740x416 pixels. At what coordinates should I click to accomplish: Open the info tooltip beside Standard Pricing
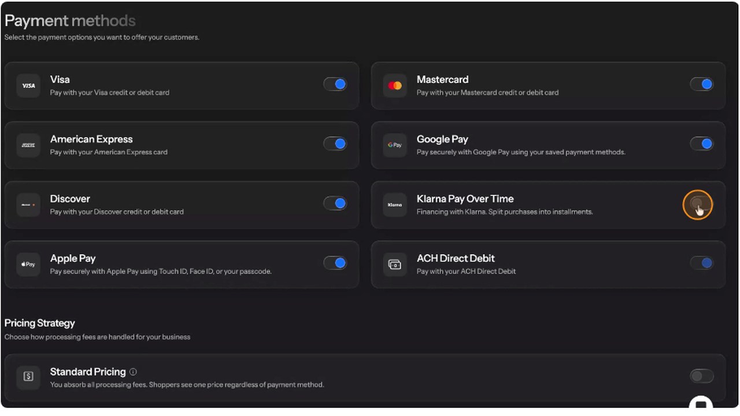pyautogui.click(x=134, y=372)
